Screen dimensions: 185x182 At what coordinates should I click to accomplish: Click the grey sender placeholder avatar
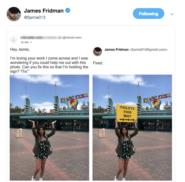tap(13, 40)
